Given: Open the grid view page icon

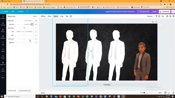Looking at the screenshot, I should coord(165,93).
